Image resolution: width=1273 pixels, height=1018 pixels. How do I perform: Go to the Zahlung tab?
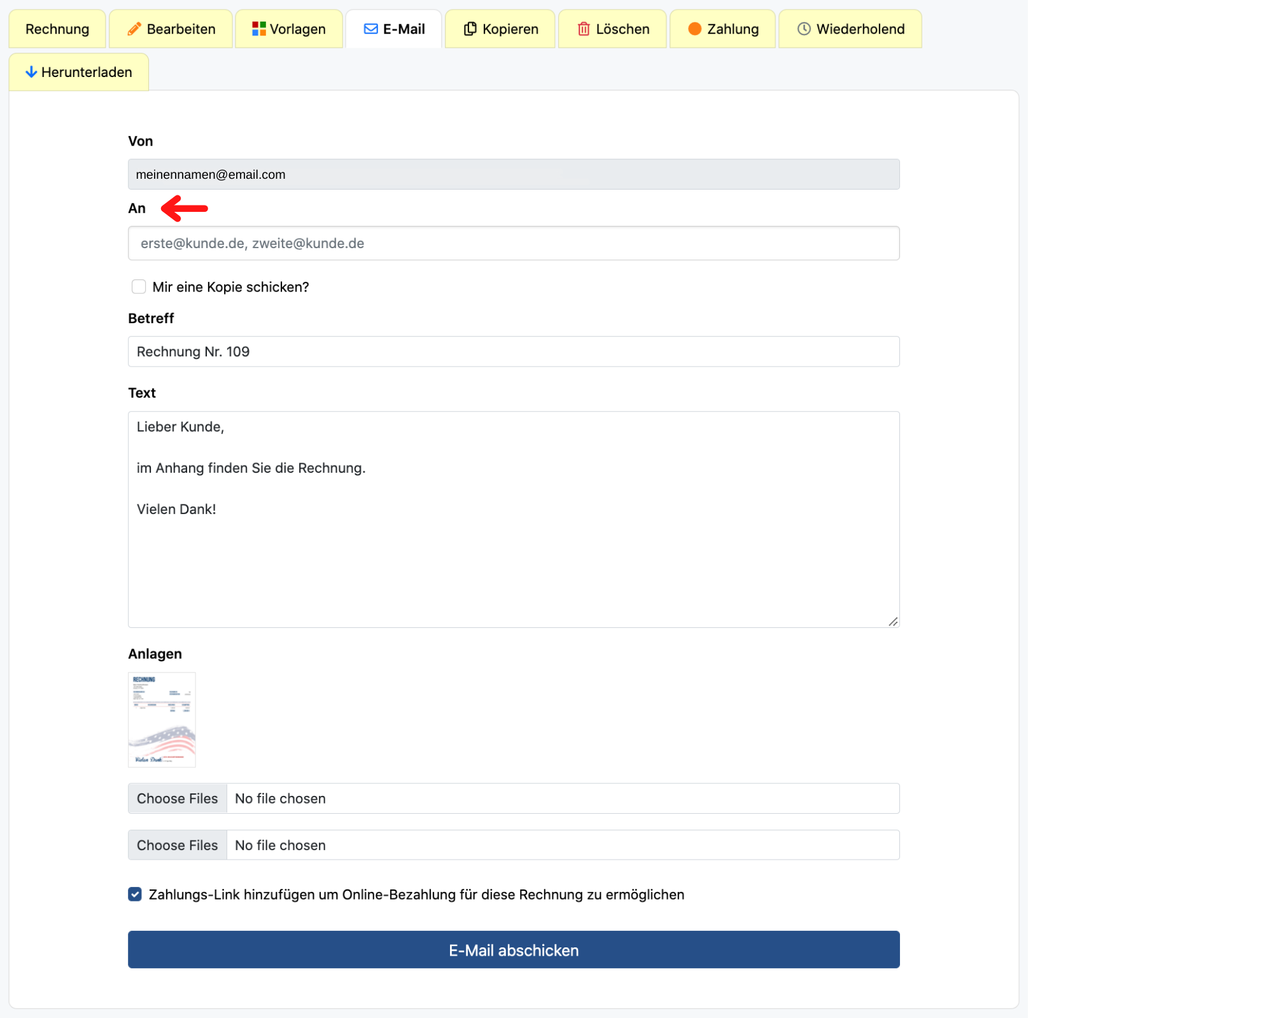(x=722, y=29)
